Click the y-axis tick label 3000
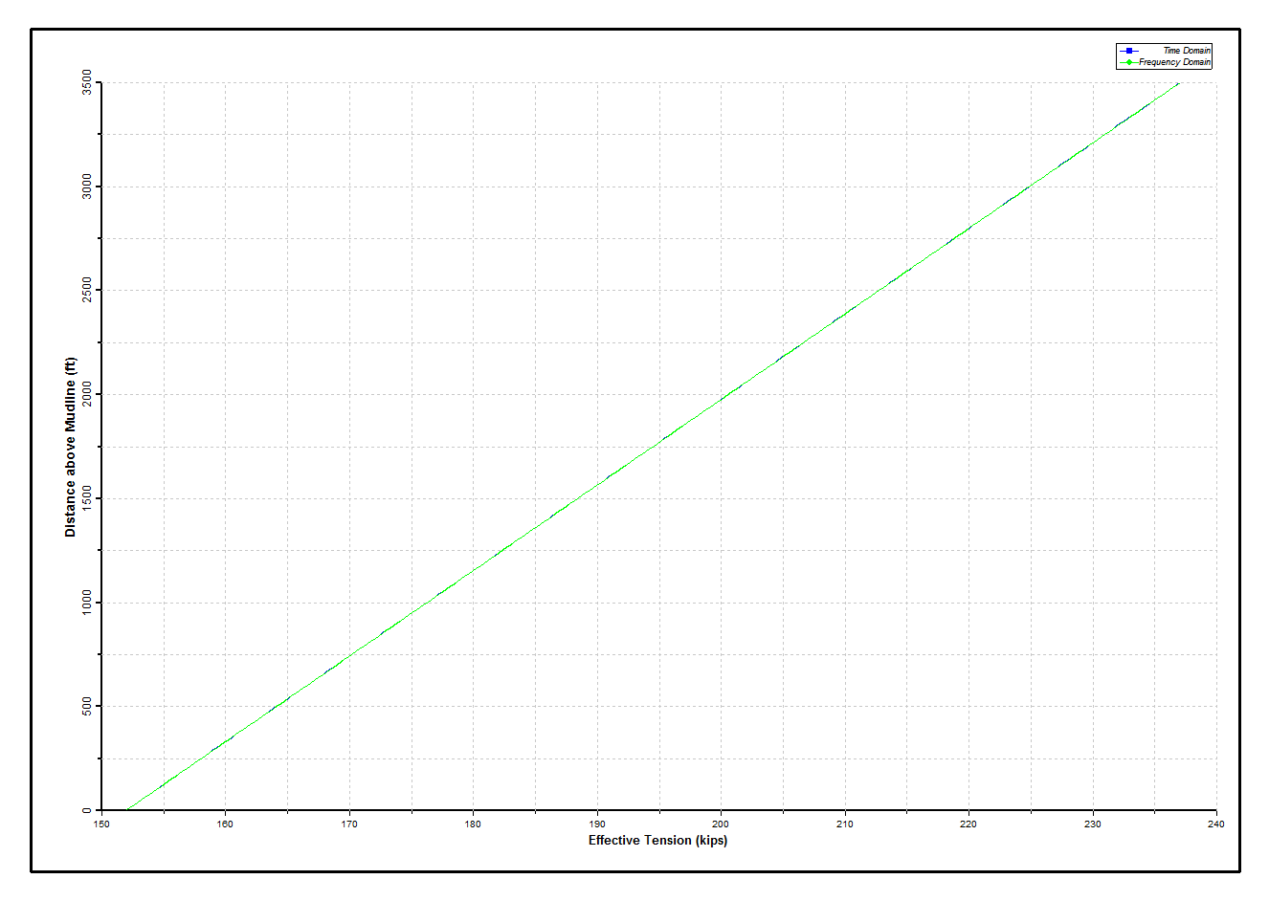 coord(88,186)
